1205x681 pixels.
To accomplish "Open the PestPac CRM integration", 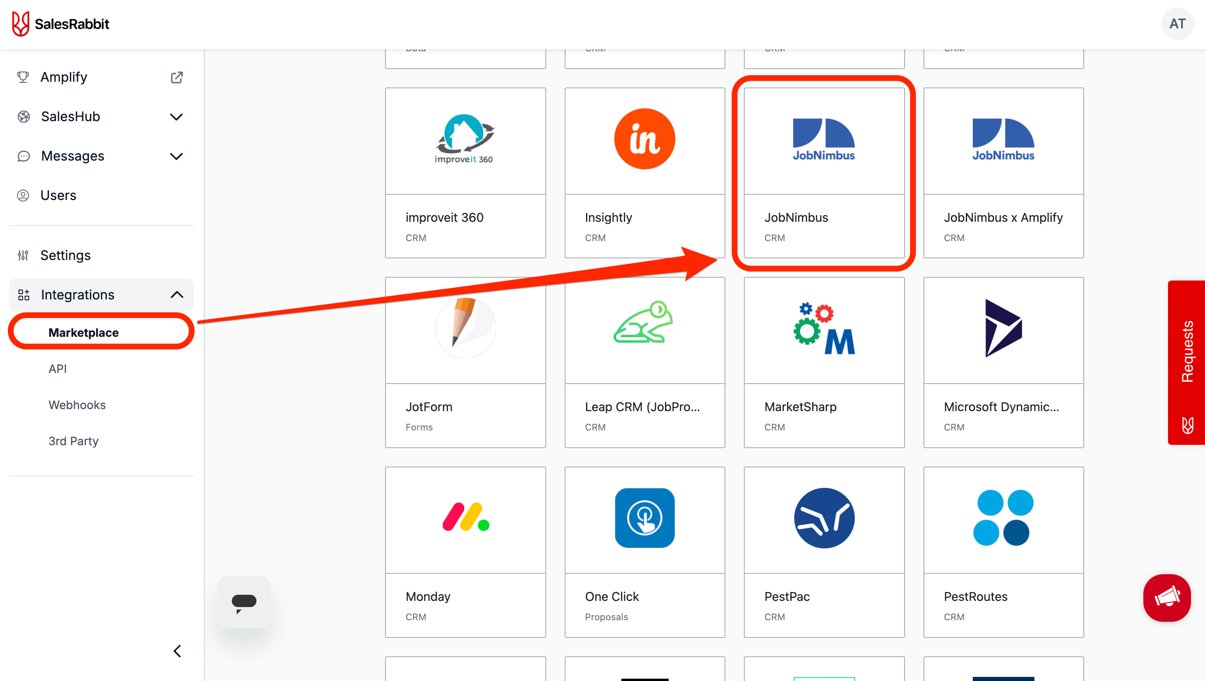I will [824, 552].
